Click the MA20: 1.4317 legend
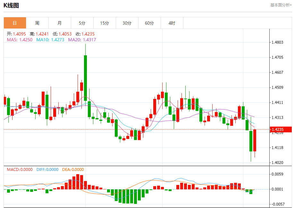This screenshot has height=208, width=294. click(82, 40)
